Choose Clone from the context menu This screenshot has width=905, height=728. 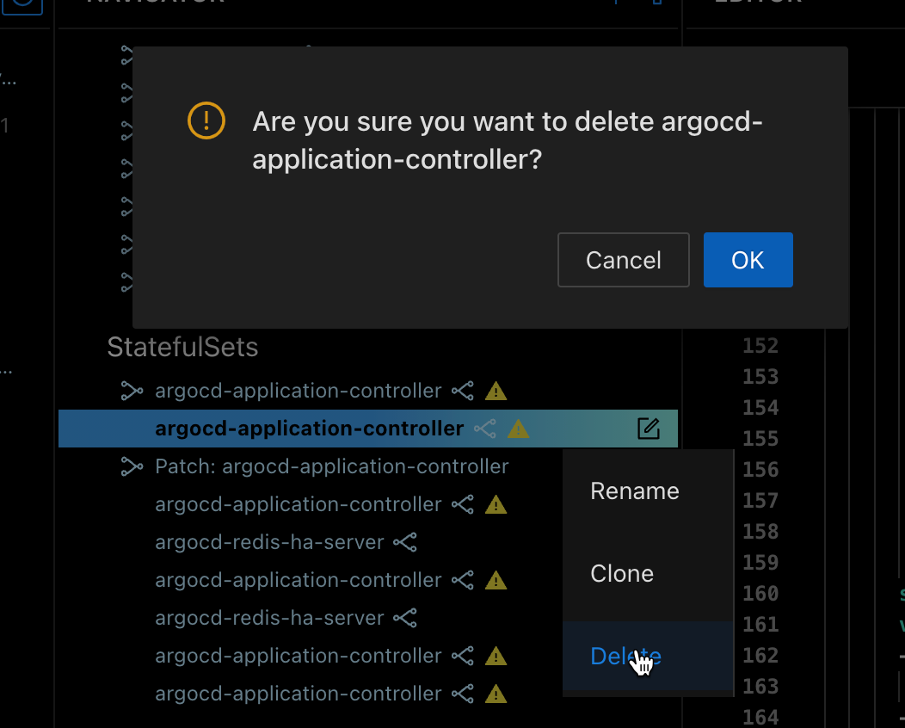coord(622,573)
